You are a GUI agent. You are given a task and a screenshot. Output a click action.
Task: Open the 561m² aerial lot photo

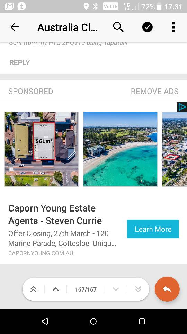tap(42, 149)
